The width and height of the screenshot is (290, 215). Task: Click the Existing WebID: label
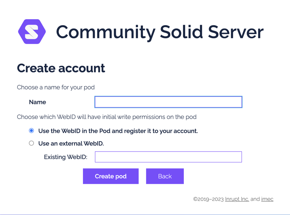click(66, 157)
